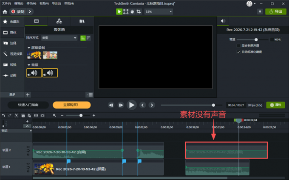Split the clip at playhead
Image resolution: width=289 pixels, height=180 pixels.
point(36,115)
